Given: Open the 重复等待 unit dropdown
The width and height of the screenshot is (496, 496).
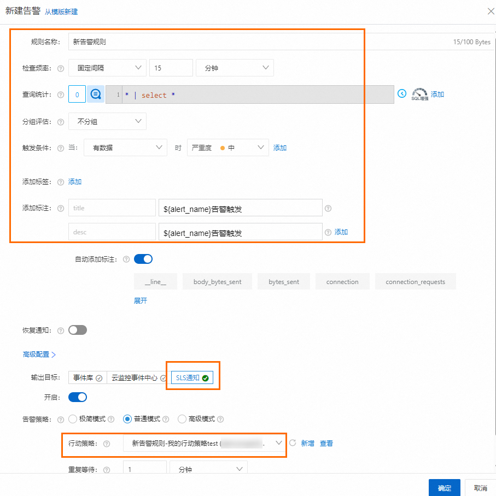Looking at the screenshot, I should [x=208, y=468].
